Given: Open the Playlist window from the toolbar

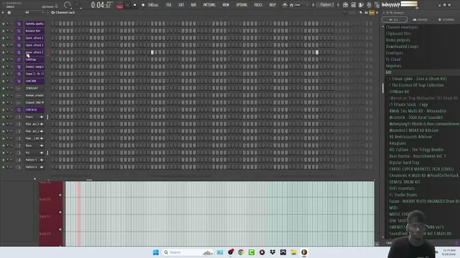Looking at the screenshot, I should [x=346, y=5].
